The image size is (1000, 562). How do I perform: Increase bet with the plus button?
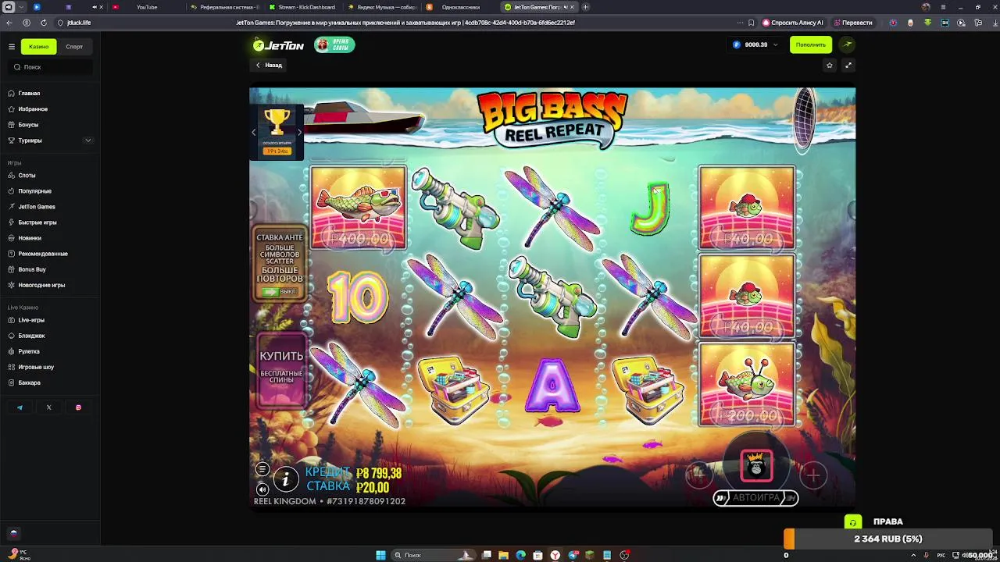click(812, 475)
